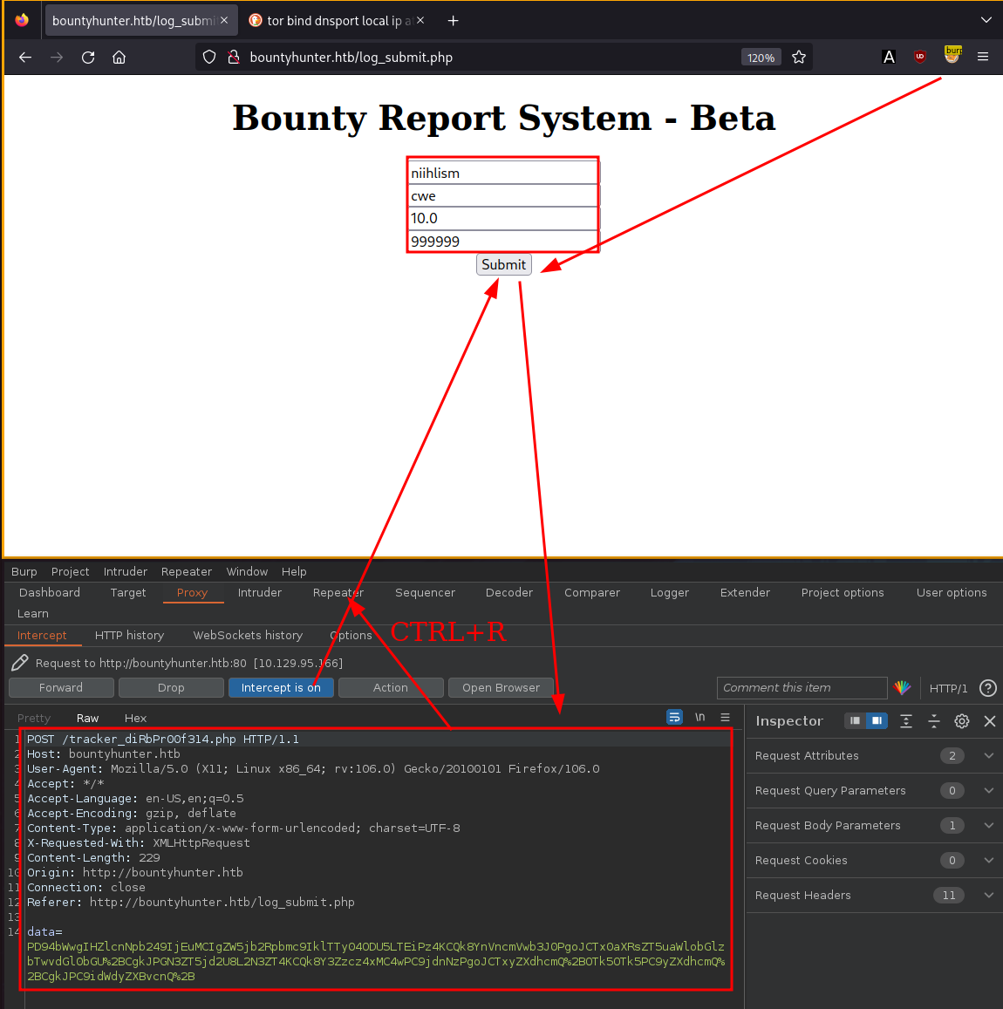Click the cwe input field

[x=503, y=195]
